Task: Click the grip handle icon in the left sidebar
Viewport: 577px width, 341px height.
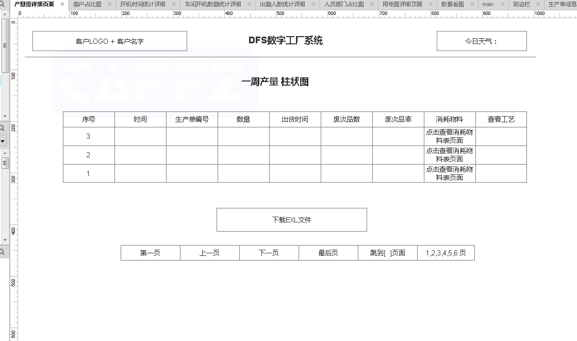Action: click(x=4, y=163)
